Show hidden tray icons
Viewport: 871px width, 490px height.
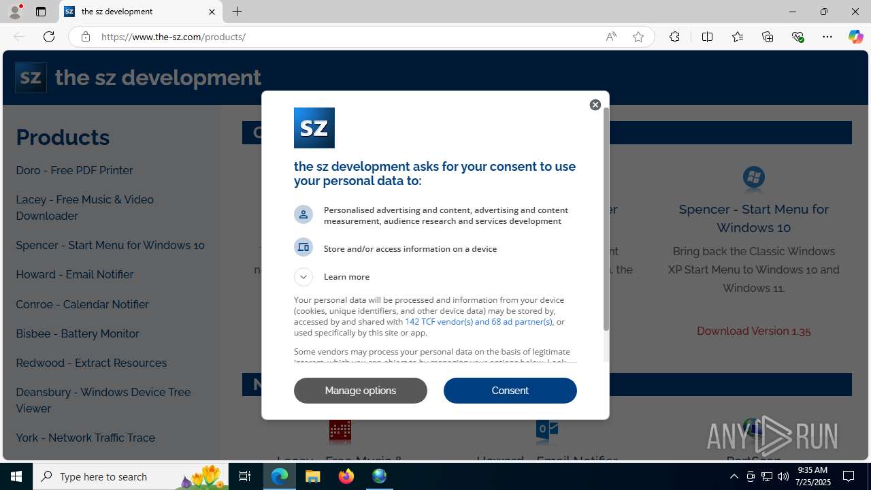tap(734, 476)
